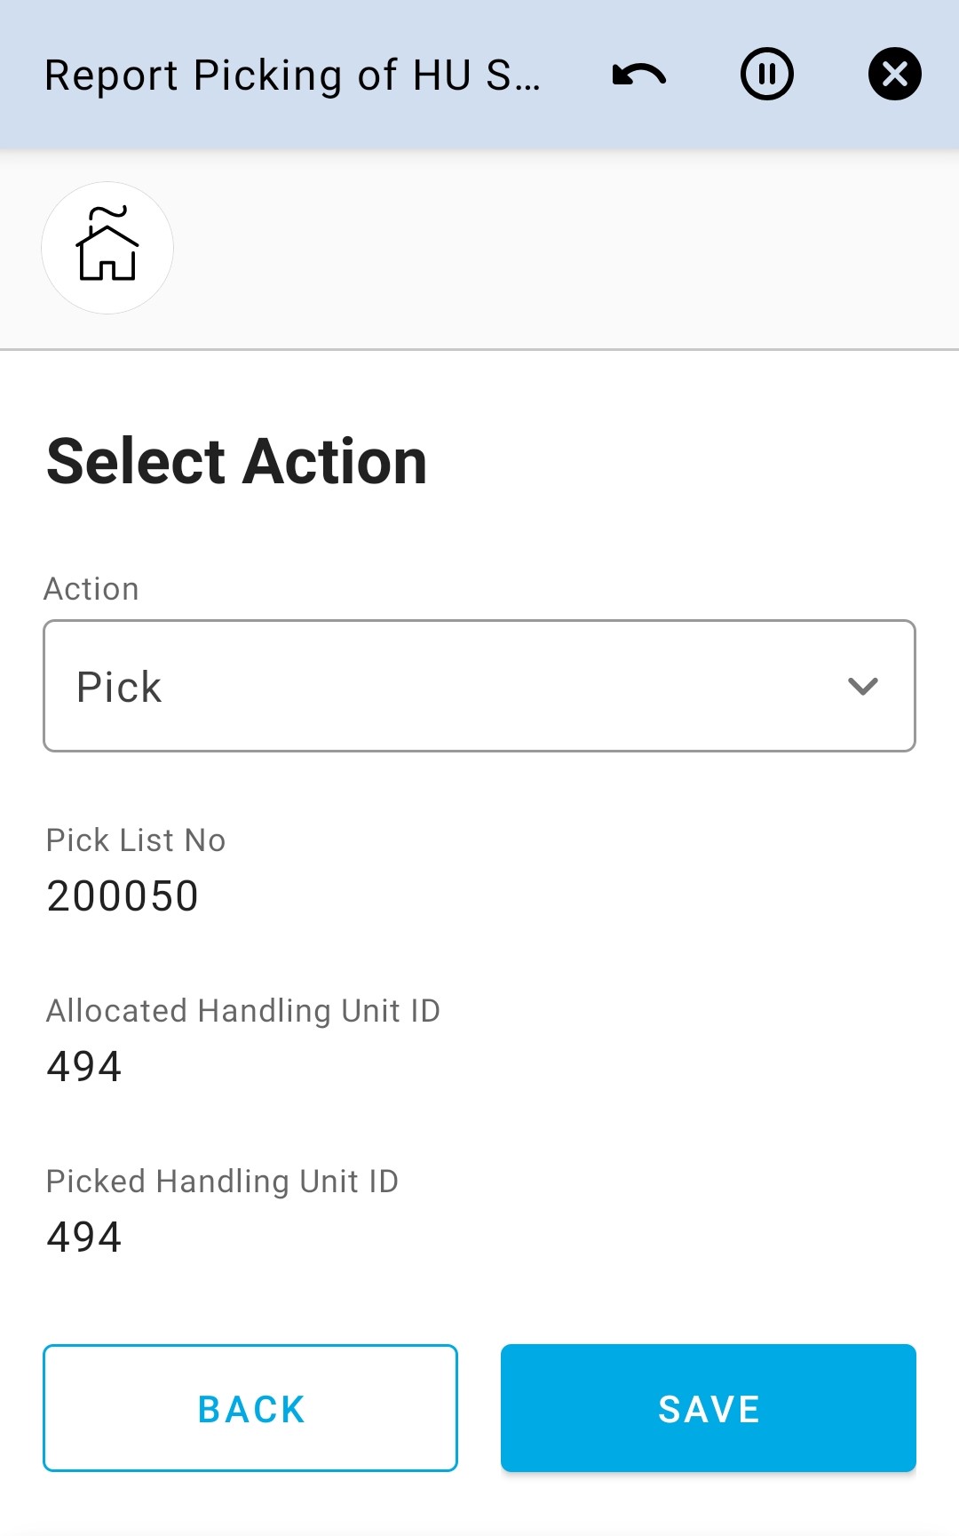
Task: Select the "Pick" value text in the dropdown
Action: (x=120, y=687)
